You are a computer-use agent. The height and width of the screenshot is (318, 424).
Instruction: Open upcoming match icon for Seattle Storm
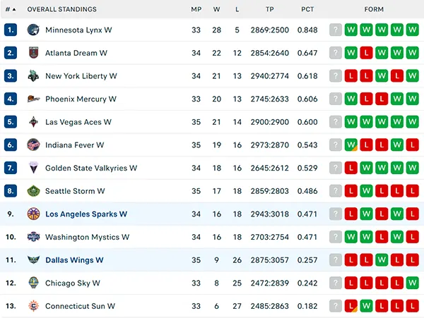click(x=336, y=191)
